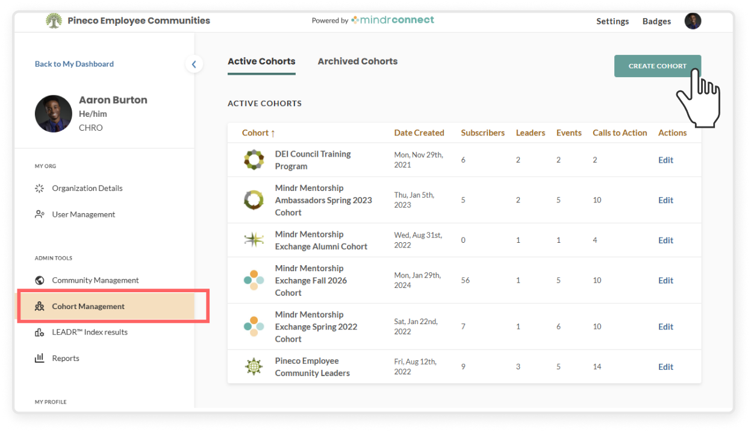Edit Exchange Fall 2026 Cohort row
The image size is (751, 432).
[665, 280]
